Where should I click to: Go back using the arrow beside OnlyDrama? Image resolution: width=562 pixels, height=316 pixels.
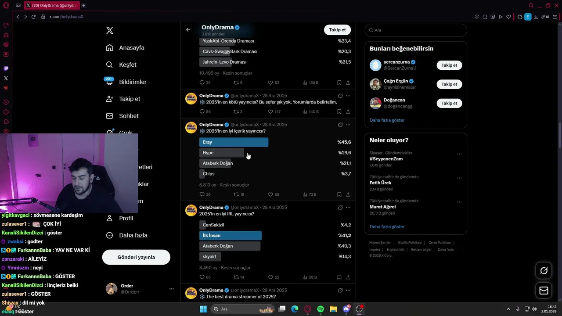point(188,30)
